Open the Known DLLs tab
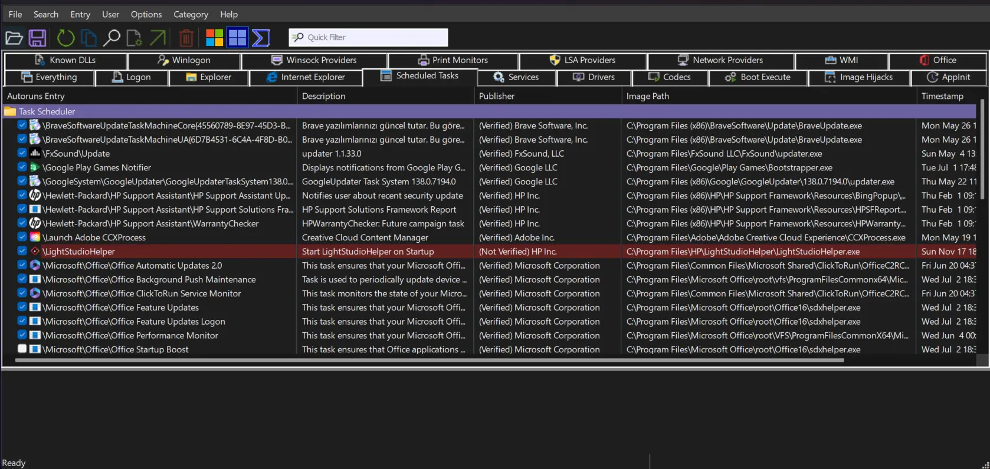990x469 pixels. [65, 60]
